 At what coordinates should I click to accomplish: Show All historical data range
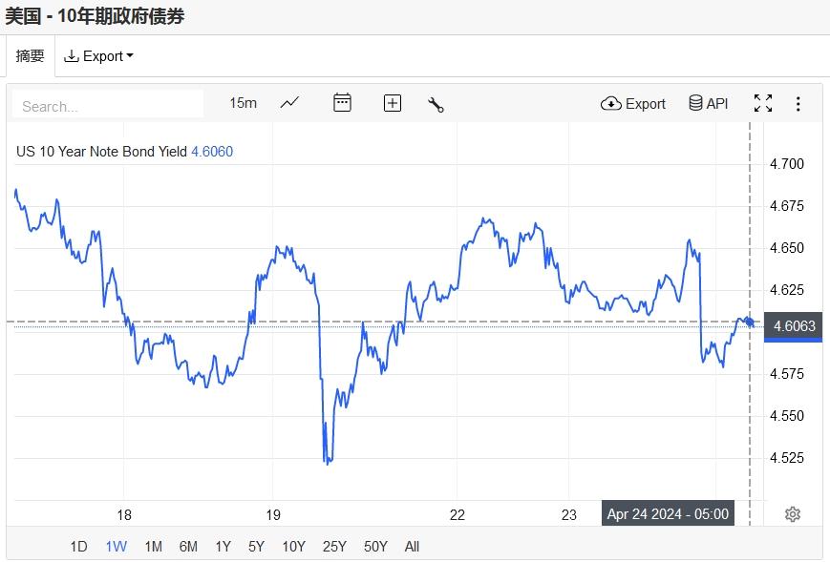point(412,547)
